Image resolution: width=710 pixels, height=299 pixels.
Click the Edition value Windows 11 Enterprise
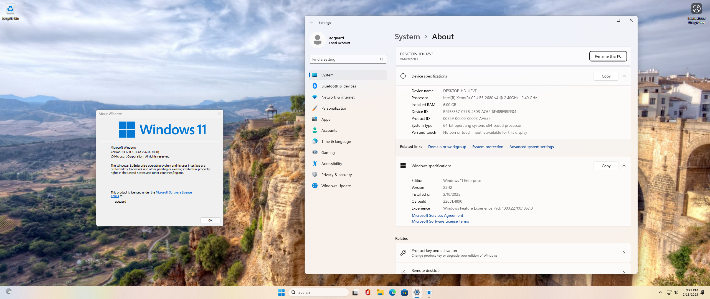point(462,181)
